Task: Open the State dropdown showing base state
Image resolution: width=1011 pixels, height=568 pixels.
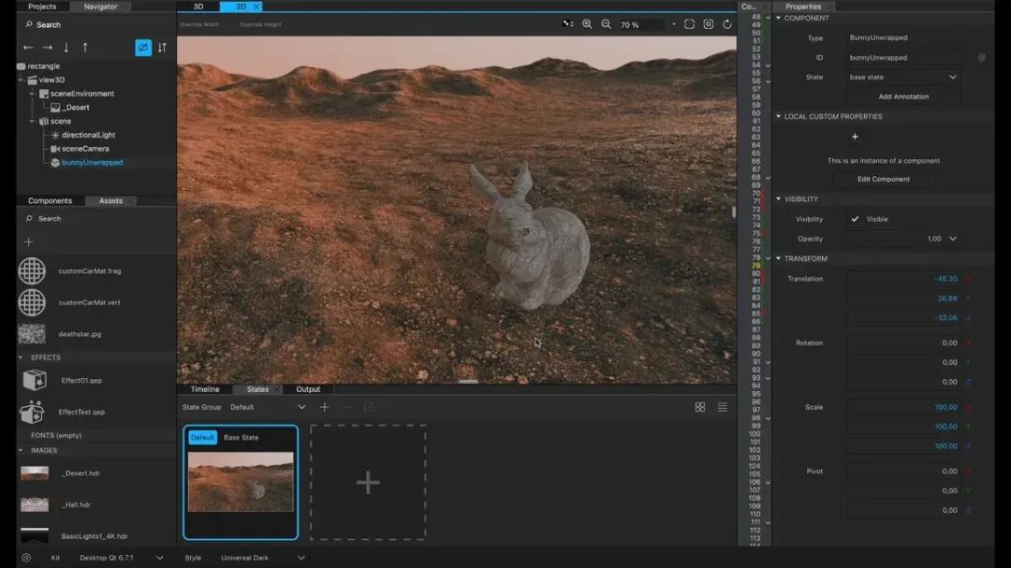Action: [902, 77]
